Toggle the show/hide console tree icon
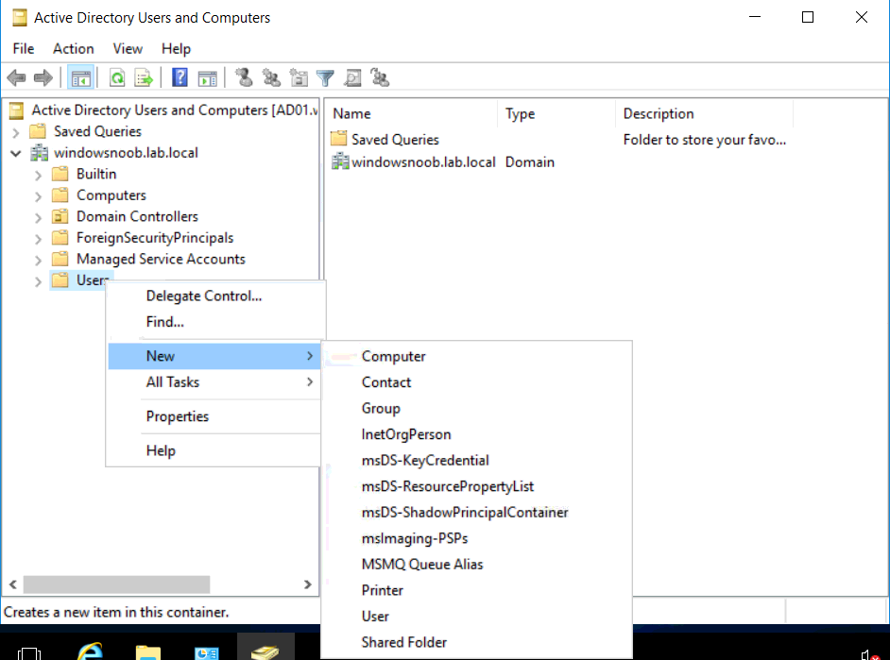This screenshot has height=660, width=890. (x=80, y=77)
